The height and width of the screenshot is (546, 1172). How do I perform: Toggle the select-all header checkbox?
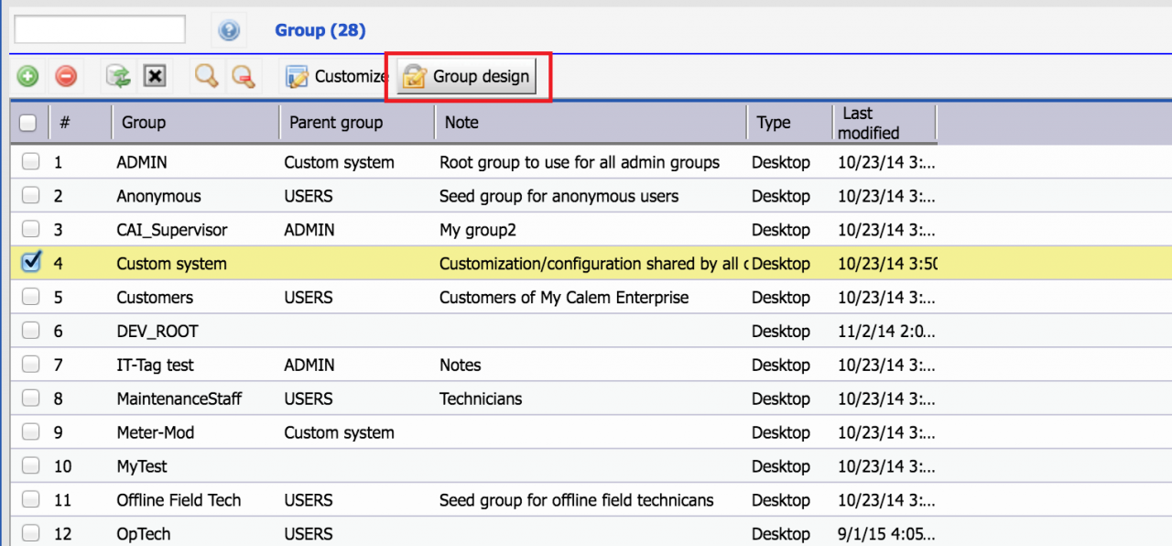[x=28, y=123]
